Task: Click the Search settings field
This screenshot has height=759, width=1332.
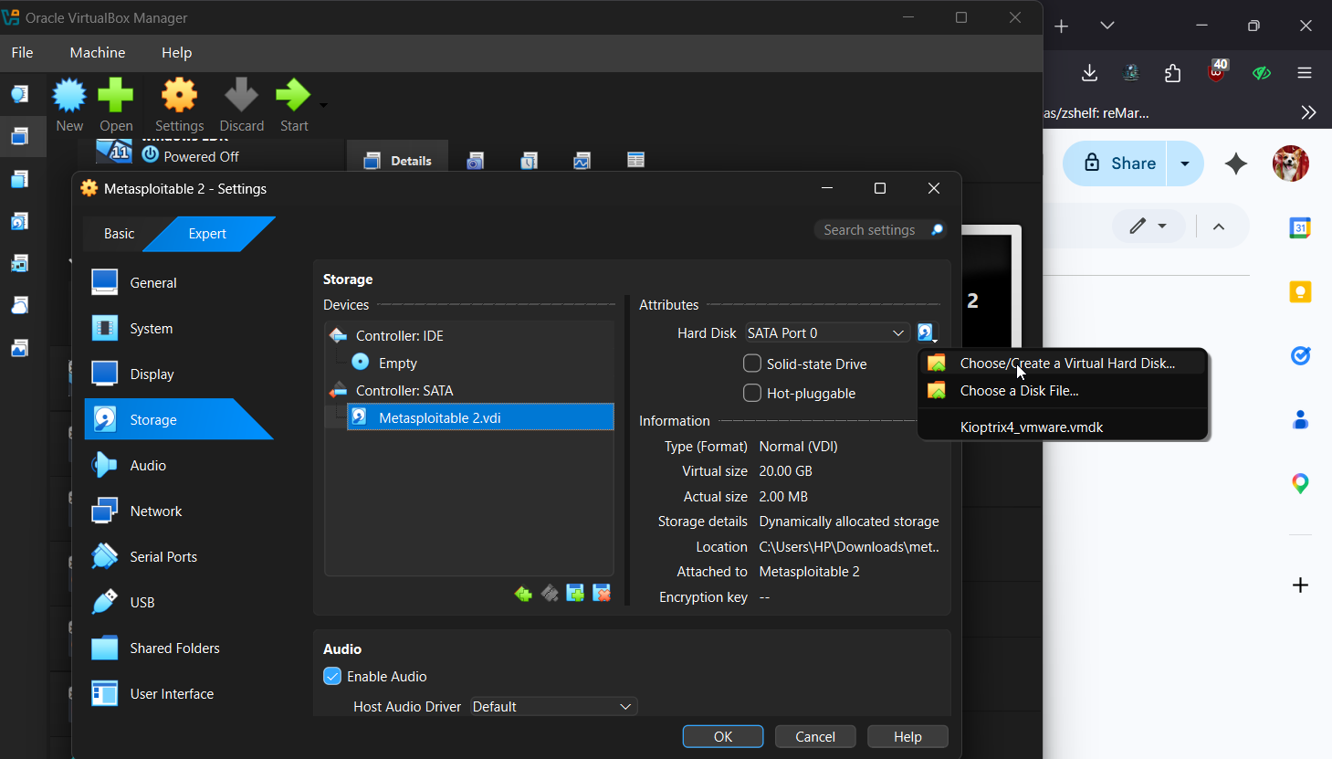Action: (x=872, y=230)
